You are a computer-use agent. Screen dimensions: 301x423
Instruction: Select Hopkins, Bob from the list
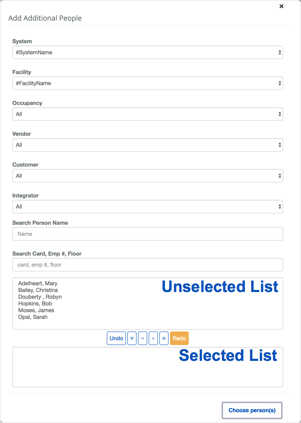click(x=35, y=303)
